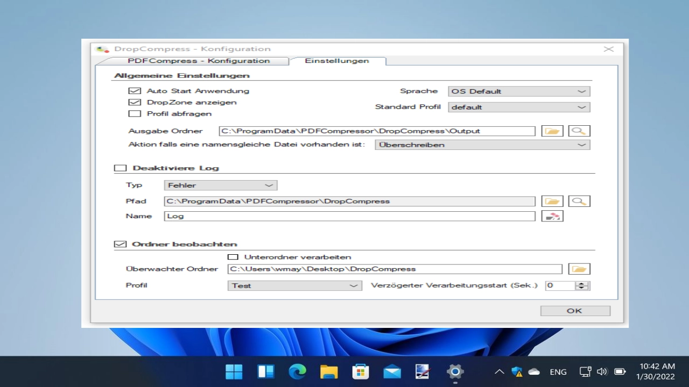Click Ausgabe Ordner path field
Screen dimensions: 689x387
coord(377,131)
